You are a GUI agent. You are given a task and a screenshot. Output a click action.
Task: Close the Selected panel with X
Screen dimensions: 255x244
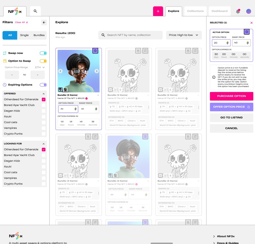tap(251, 23)
